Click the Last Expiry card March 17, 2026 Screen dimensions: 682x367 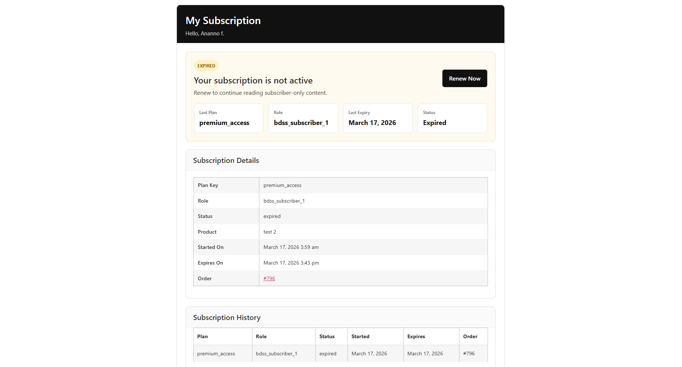tap(372, 123)
